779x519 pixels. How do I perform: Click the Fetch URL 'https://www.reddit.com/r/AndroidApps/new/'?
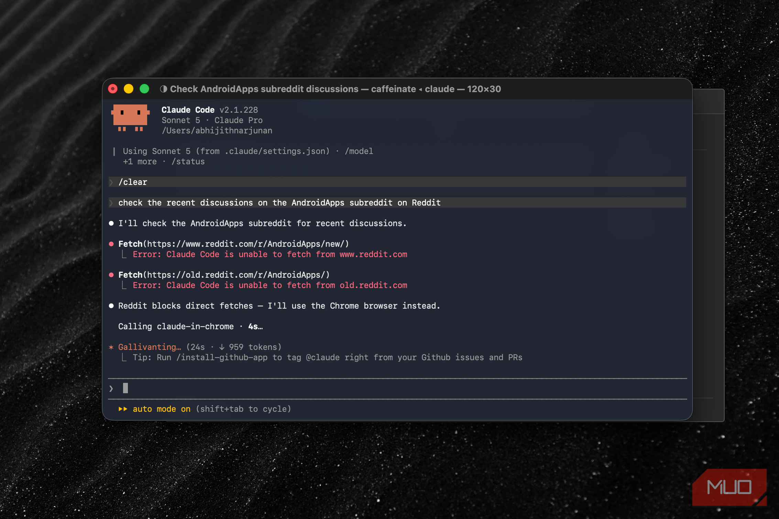[x=246, y=244]
